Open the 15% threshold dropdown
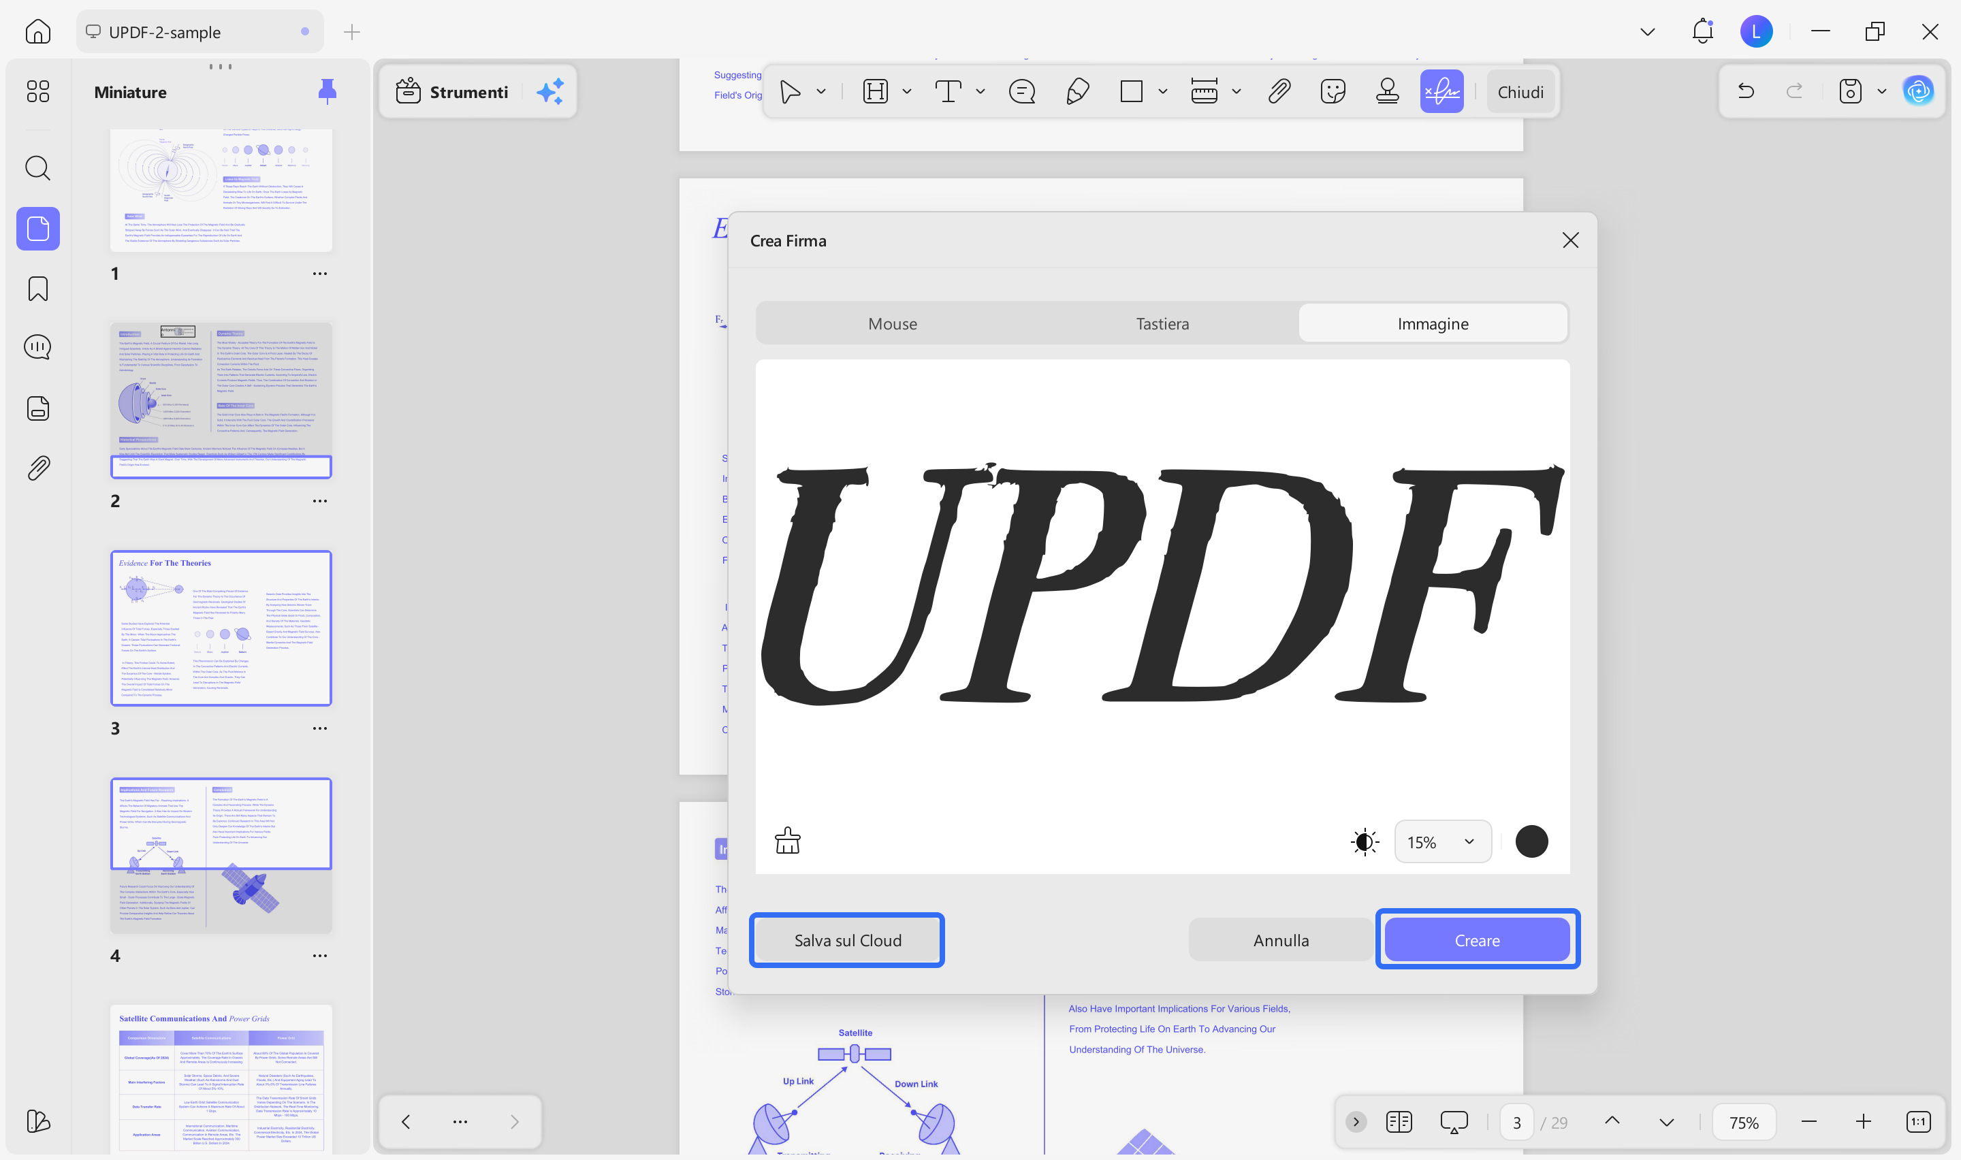Viewport: 1961px width, 1160px height. pyautogui.click(x=1442, y=842)
